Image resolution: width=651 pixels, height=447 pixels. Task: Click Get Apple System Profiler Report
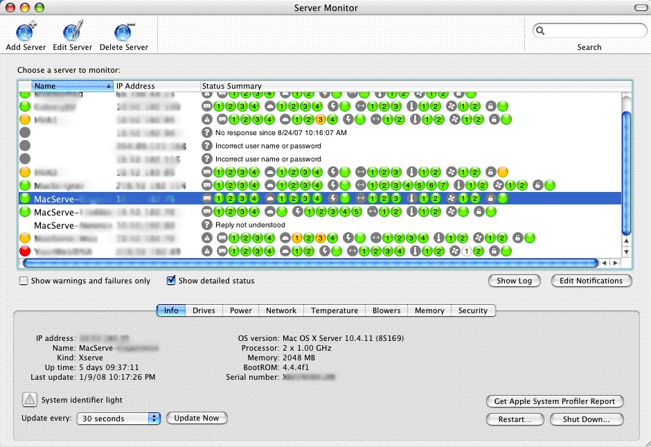(555, 401)
